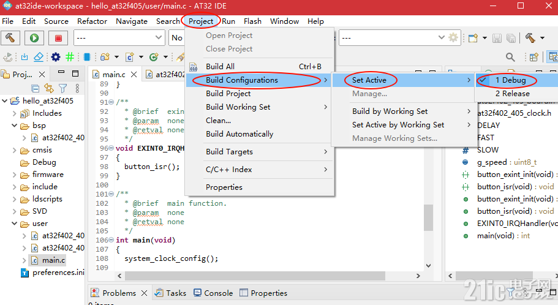Click the download to device icon
Screen dimensions: 558x305
pyautogui.click(x=25, y=57)
